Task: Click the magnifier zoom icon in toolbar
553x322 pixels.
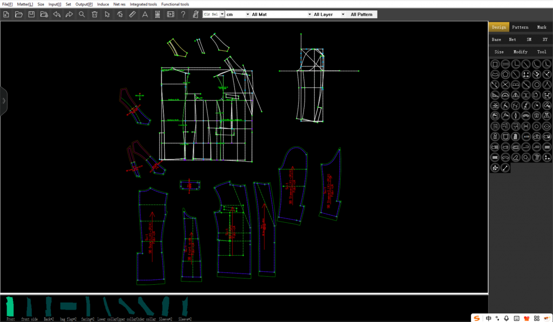Action: [82, 15]
